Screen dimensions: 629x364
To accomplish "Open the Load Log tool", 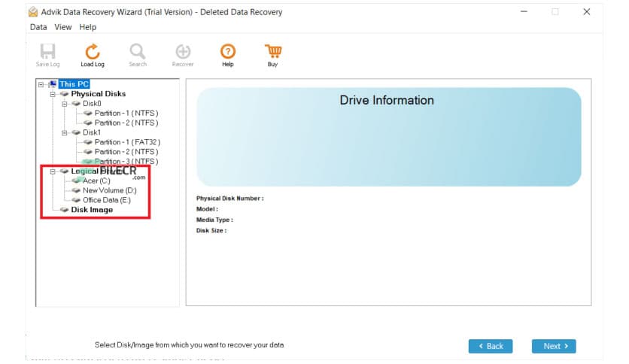I will click(93, 56).
